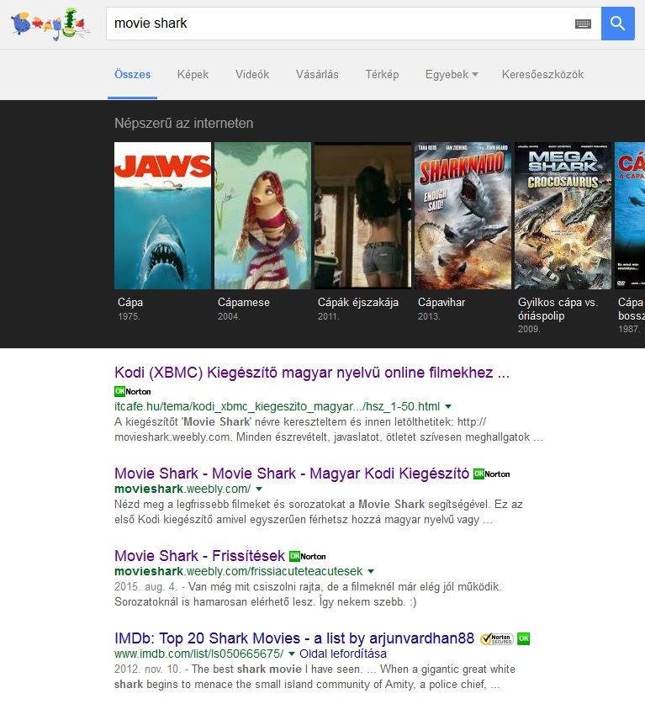645x704 pixels.
Task: Open the Sharknado poster thumbnail
Action: click(463, 215)
